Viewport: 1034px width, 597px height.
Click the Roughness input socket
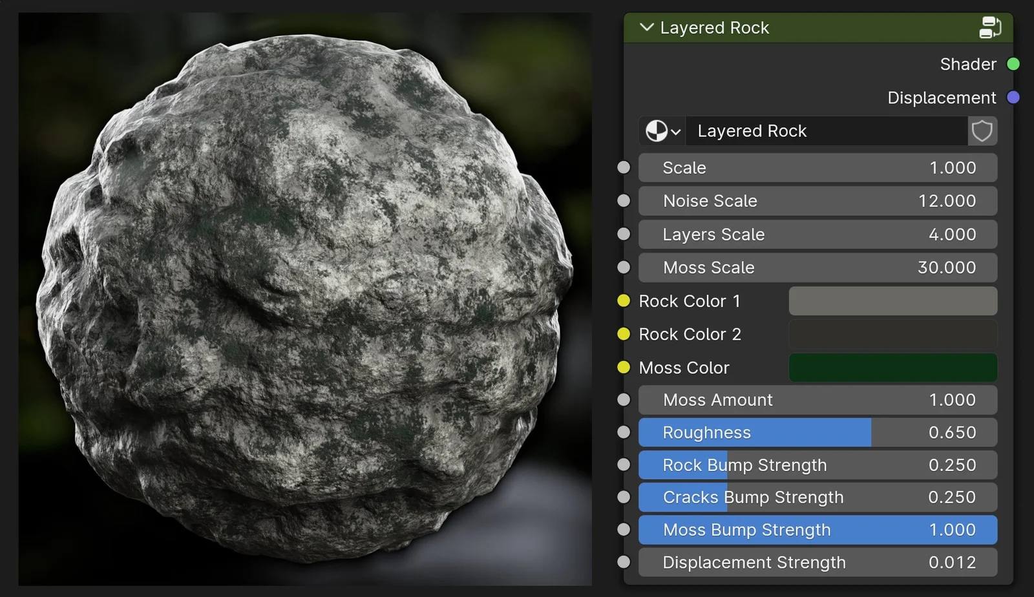tap(624, 432)
